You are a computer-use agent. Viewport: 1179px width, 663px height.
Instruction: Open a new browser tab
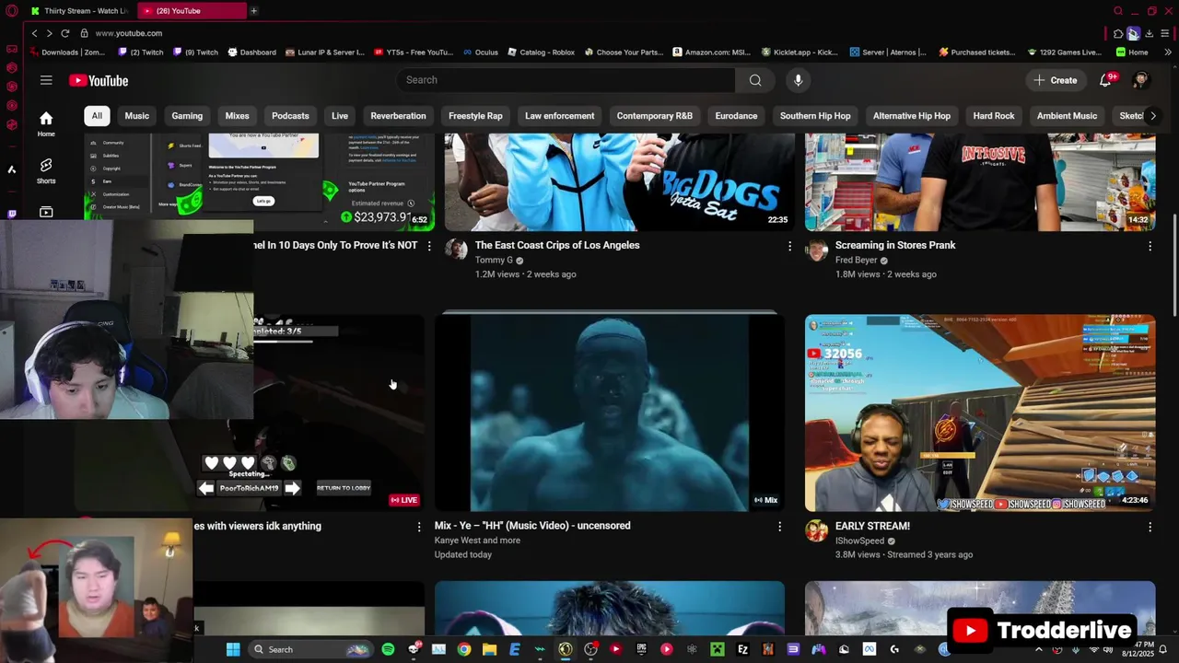tap(253, 11)
